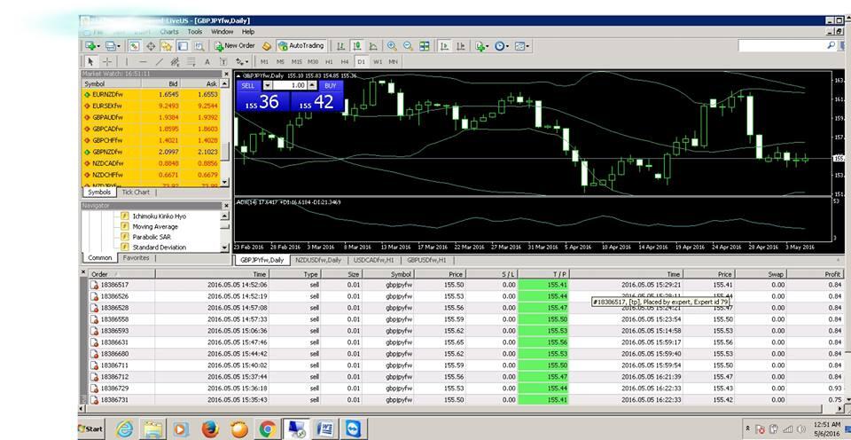This screenshot has height=440, width=851.
Task: Toggle the Market Watch window icon
Action: coord(134,46)
